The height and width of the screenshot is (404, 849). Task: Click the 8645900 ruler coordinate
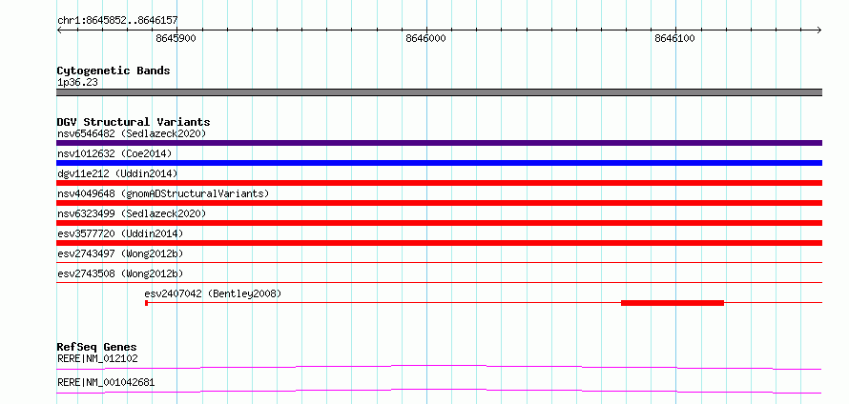click(x=176, y=39)
